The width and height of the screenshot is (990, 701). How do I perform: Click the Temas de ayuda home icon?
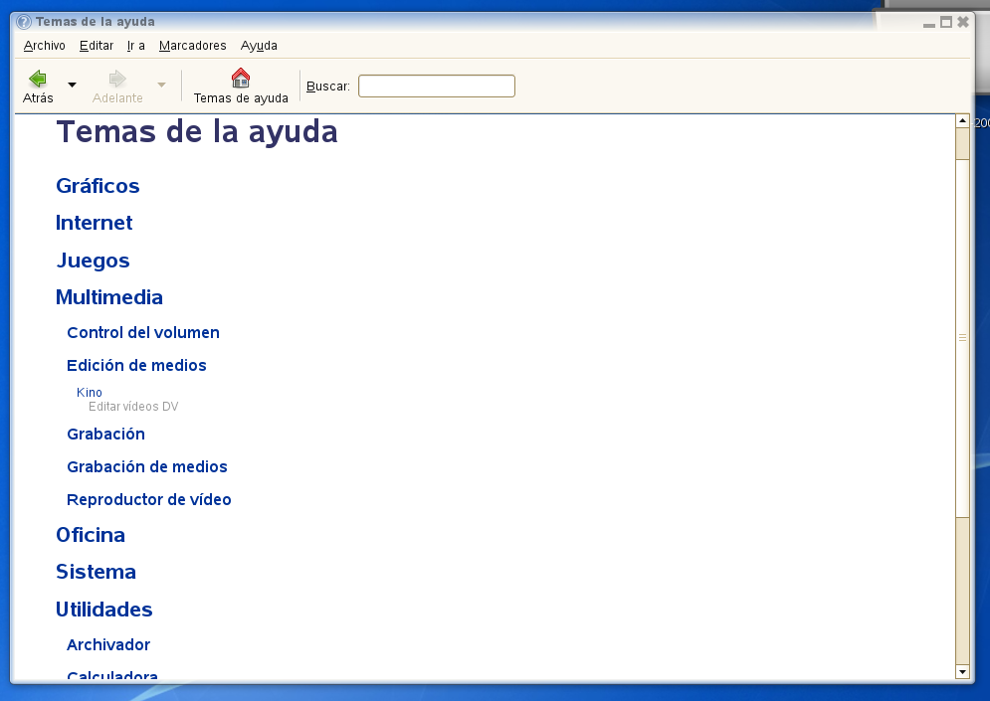241,79
